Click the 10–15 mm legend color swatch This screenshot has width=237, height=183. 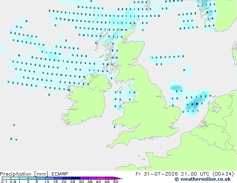49,178
